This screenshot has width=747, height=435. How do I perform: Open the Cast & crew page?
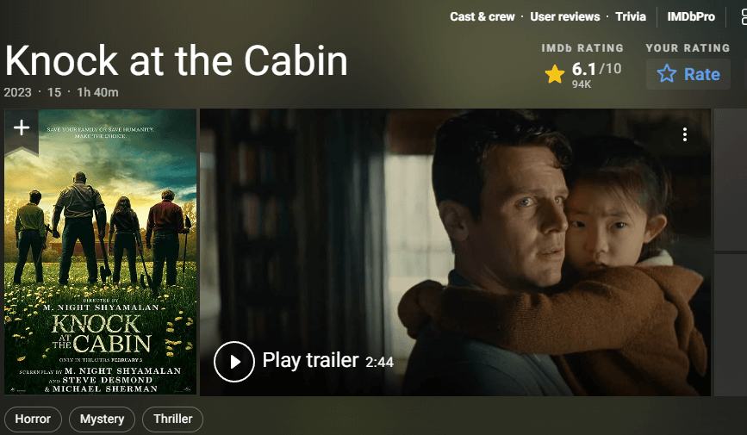tap(482, 16)
